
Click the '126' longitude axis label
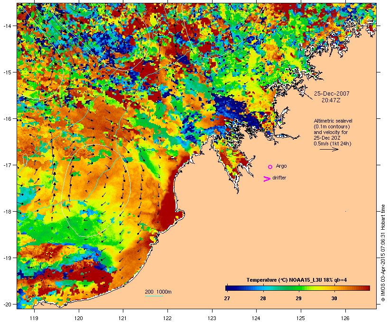click(345, 318)
